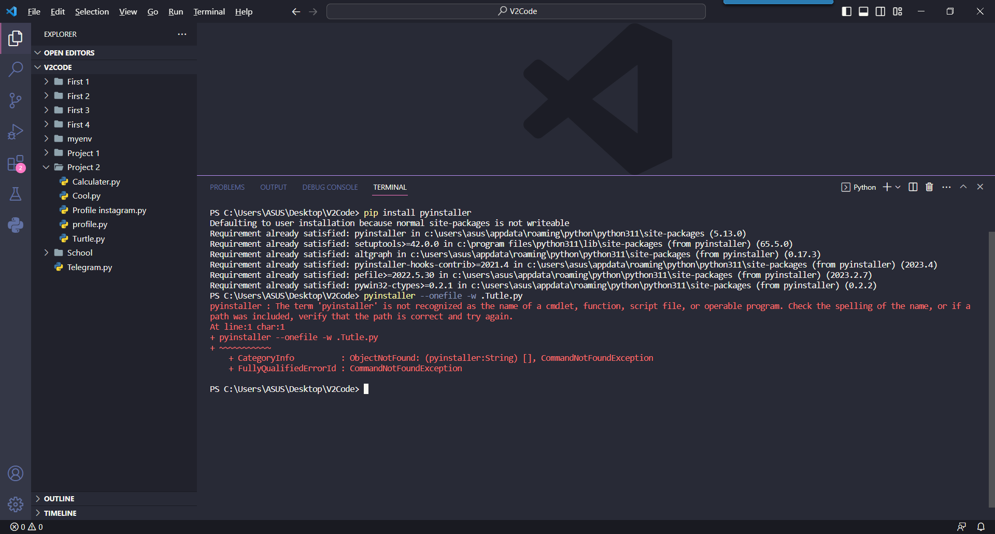Open the Source Control view
Screen dimensions: 995x534
coord(16,100)
